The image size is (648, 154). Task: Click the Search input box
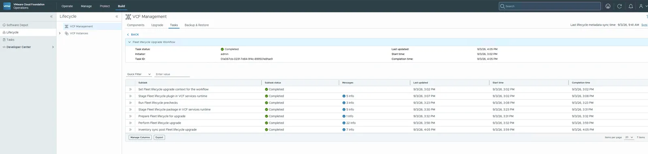pyautogui.click(x=550, y=6)
